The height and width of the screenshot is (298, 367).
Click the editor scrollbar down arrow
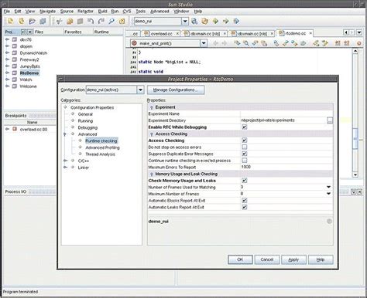pyautogui.click(x=355, y=174)
